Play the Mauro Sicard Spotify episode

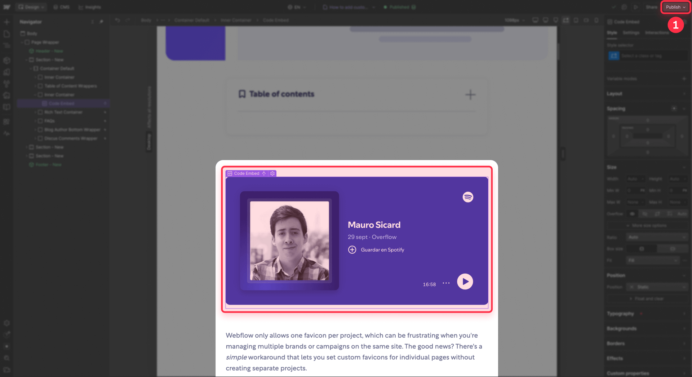pyautogui.click(x=465, y=281)
